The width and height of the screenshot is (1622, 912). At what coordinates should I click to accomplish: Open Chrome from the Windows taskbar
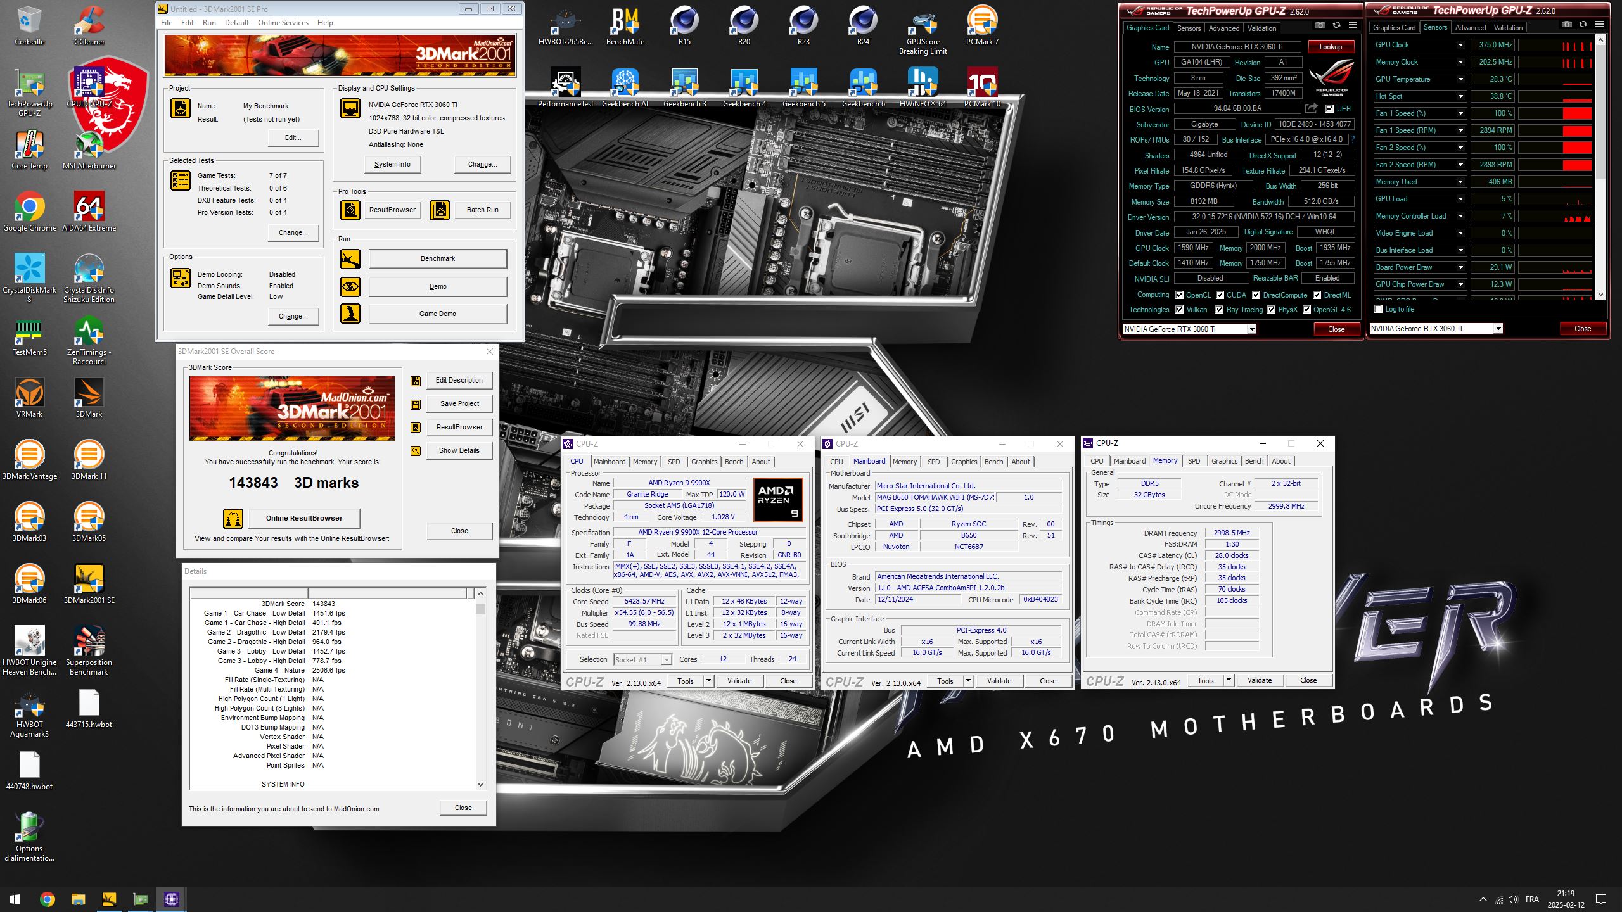[x=48, y=899]
